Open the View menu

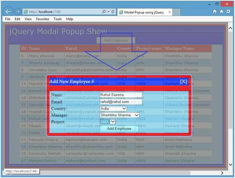coord(28,19)
